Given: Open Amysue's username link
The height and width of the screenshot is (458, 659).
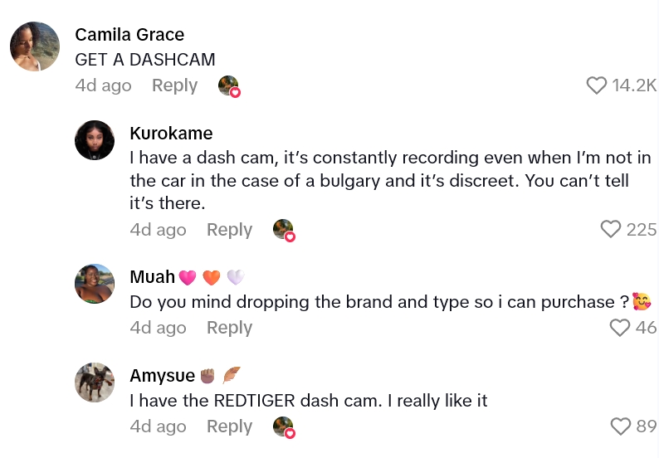Looking at the screenshot, I should (163, 376).
